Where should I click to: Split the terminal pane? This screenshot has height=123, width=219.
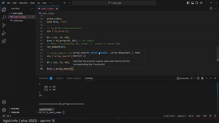click(x=198, y=78)
